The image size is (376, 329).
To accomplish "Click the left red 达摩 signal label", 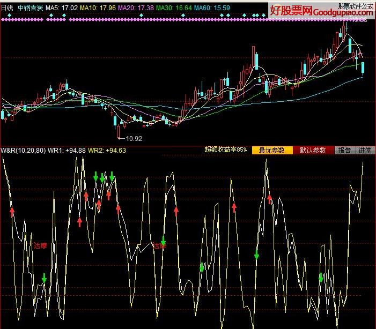I will tap(40, 245).
